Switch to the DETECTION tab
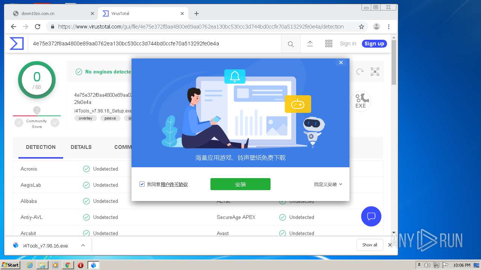The height and width of the screenshot is (270, 481). coord(41,147)
